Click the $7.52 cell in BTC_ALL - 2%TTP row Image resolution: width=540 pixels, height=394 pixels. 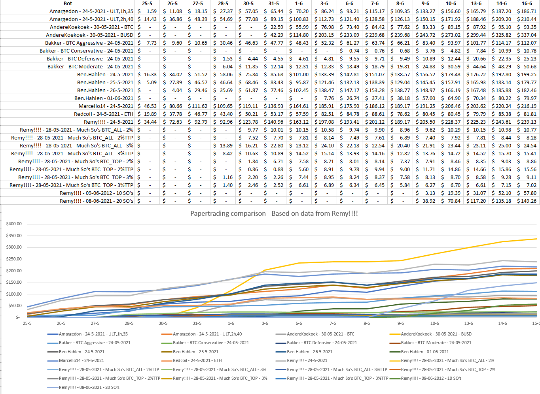[x=248, y=138]
